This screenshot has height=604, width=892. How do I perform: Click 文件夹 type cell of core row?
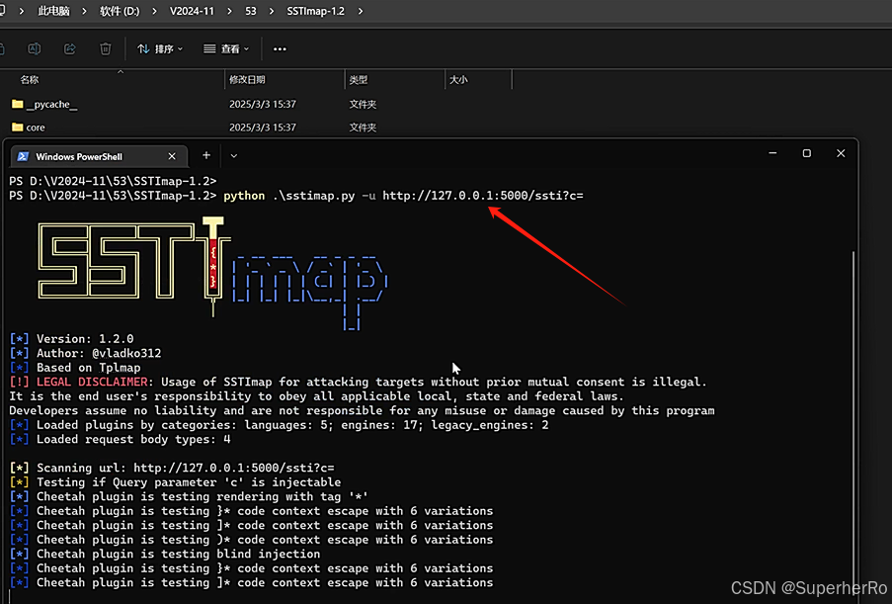click(x=363, y=127)
